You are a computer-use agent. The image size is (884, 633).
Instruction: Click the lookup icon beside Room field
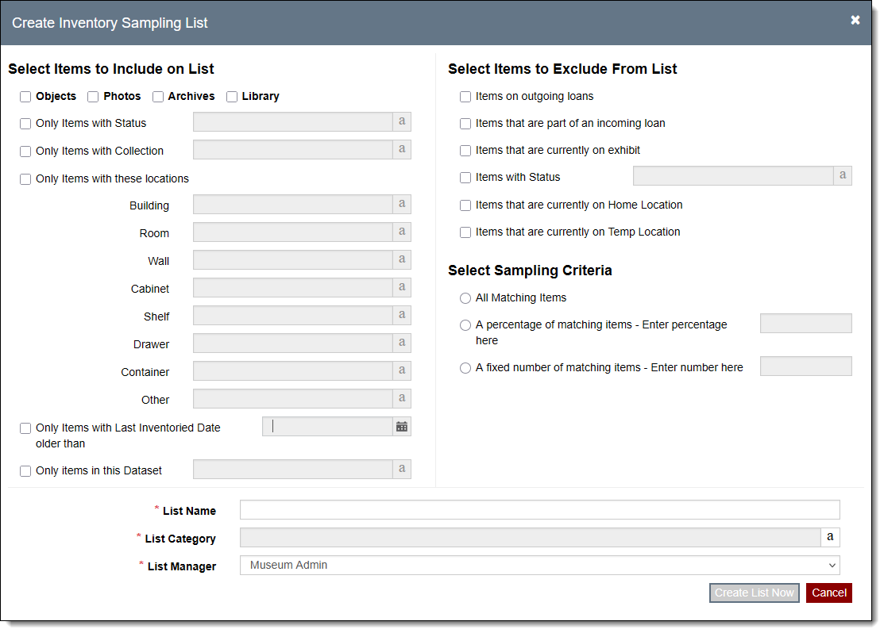click(402, 232)
